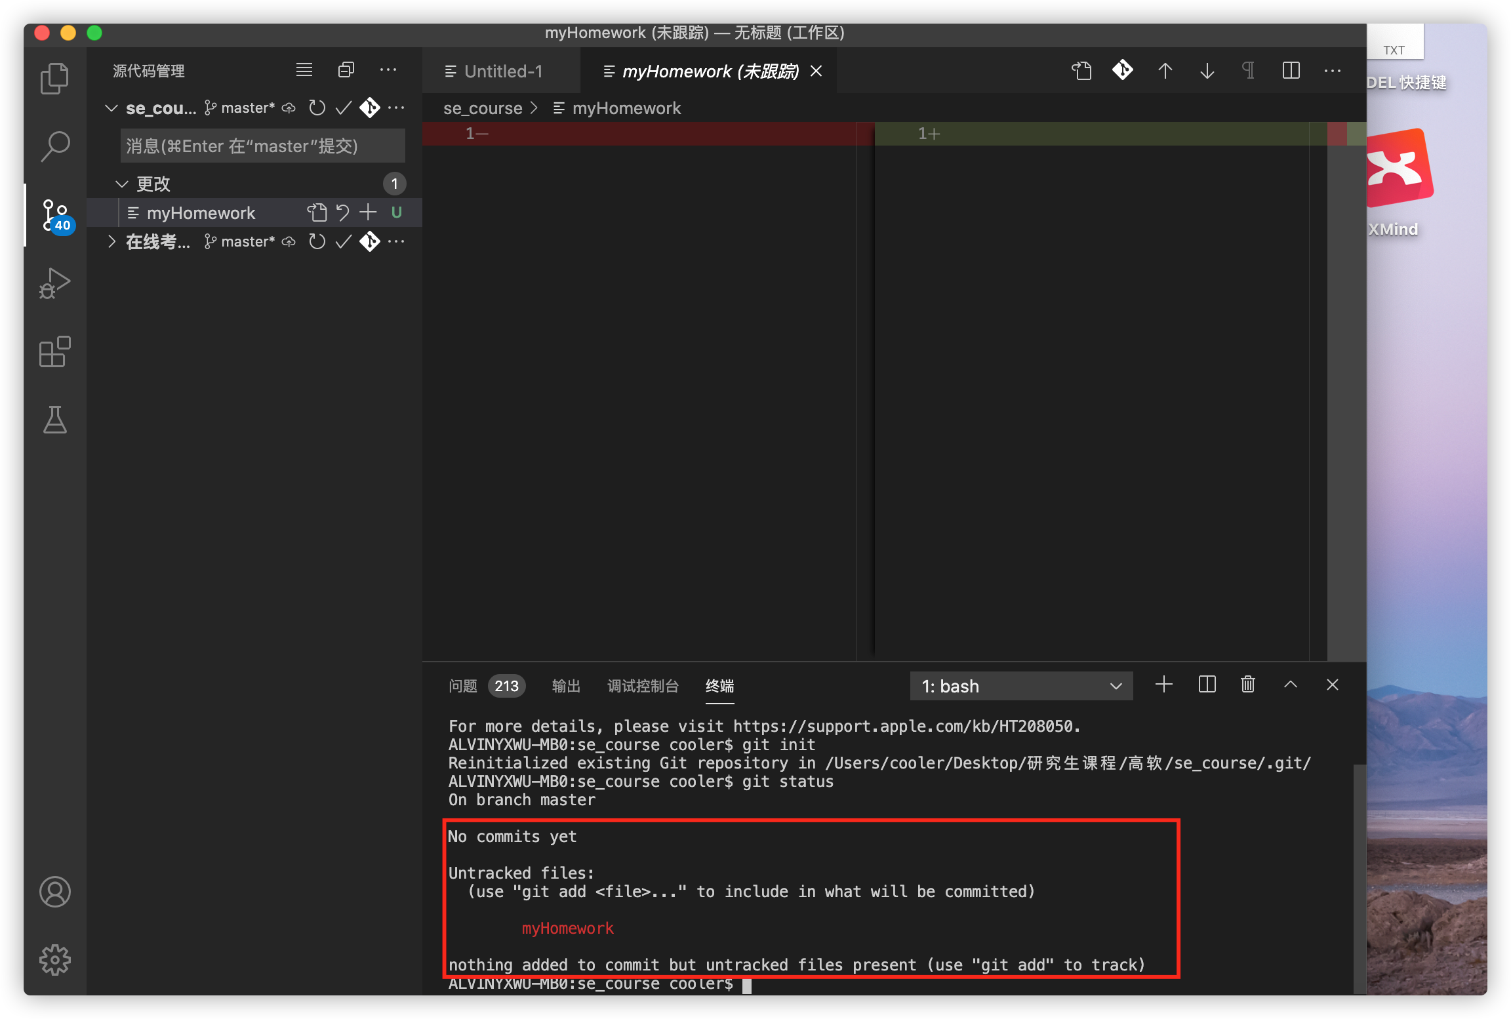Screen dimensions: 1511x1019
Task: Open Manage gear settings menu
Action: pos(54,960)
